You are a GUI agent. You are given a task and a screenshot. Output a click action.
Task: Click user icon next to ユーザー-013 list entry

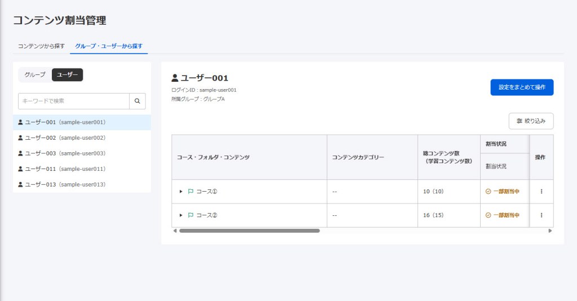[20, 184]
